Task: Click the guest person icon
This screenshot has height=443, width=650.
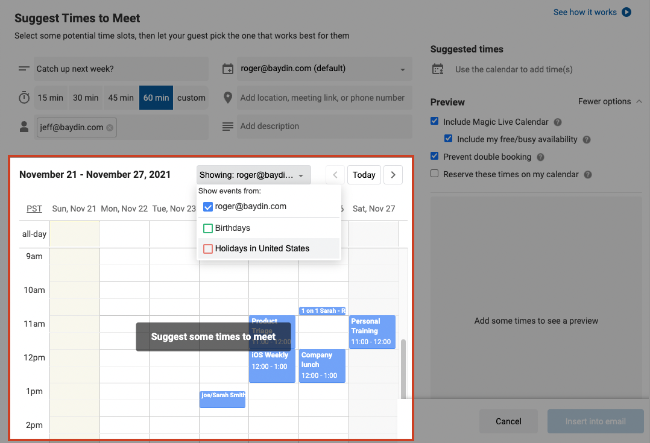Action: point(24,127)
